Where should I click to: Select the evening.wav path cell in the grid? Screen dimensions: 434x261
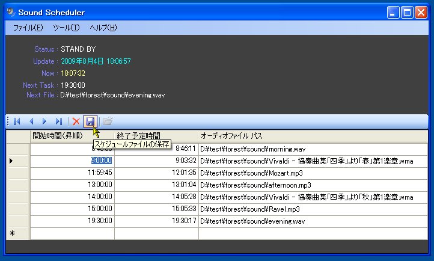313,221
